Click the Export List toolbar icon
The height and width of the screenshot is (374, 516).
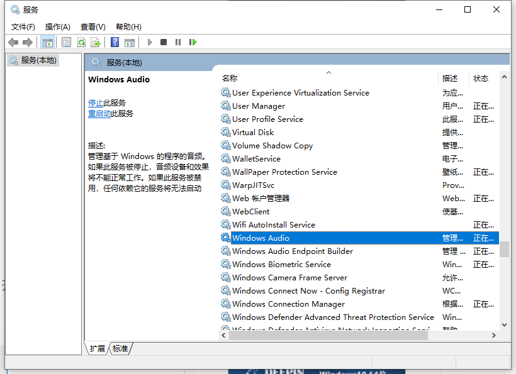(x=96, y=41)
